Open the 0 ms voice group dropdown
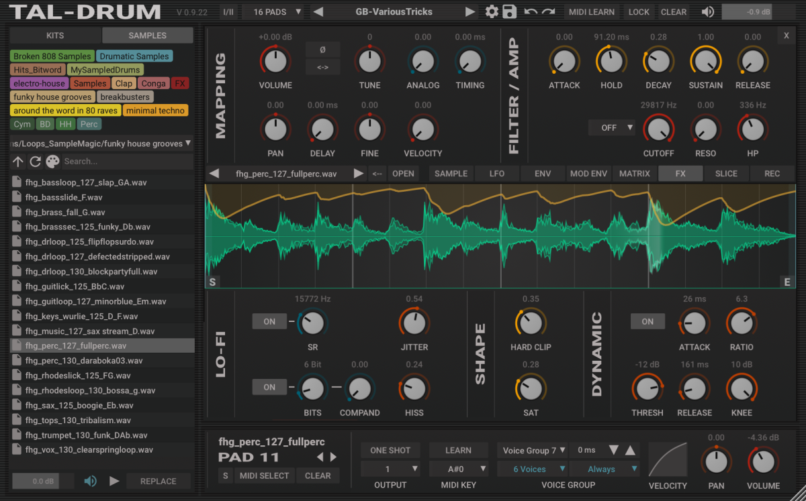 coord(586,450)
